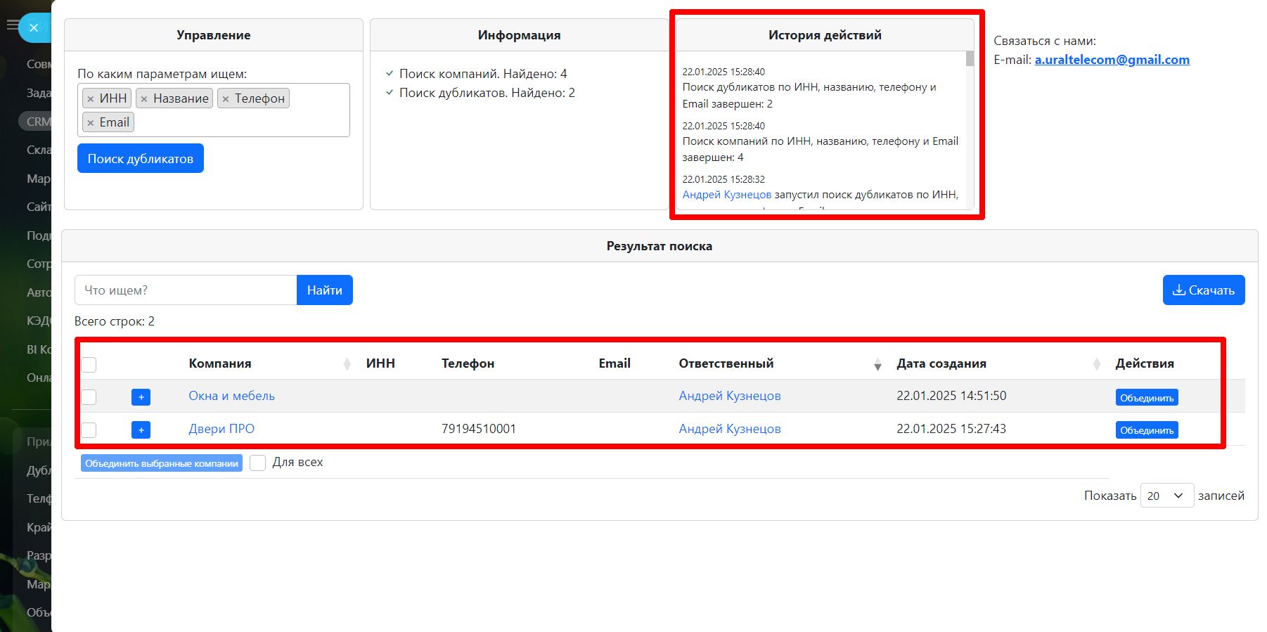Close the panel with the round X button
The image size is (1267, 632).
point(33,28)
